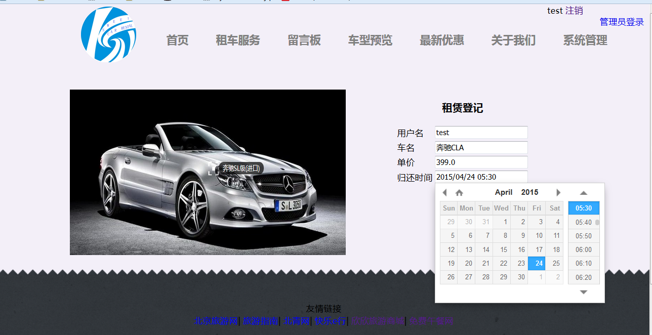This screenshot has height=335, width=652.
Task: Select date 21 in calendar
Action: tap(484, 263)
